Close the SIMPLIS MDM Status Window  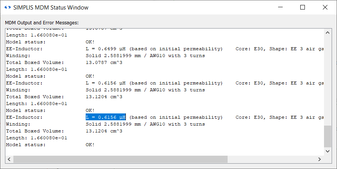coord(325,7)
